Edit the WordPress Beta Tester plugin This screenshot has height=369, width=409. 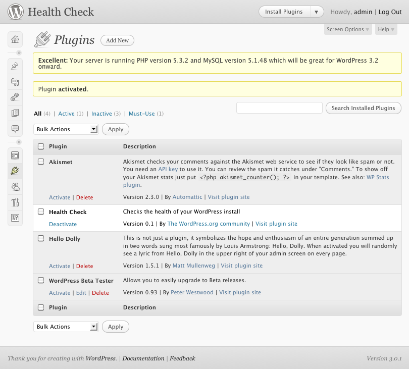[81, 293]
